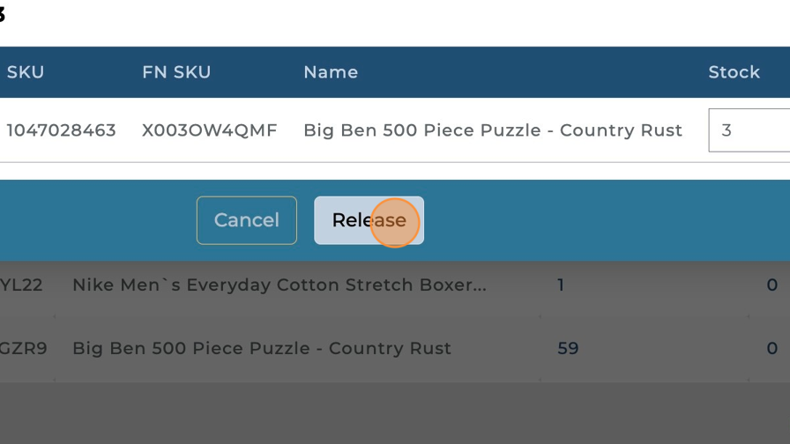Click the Stock column header
Screen dimensions: 790x444
pos(734,72)
